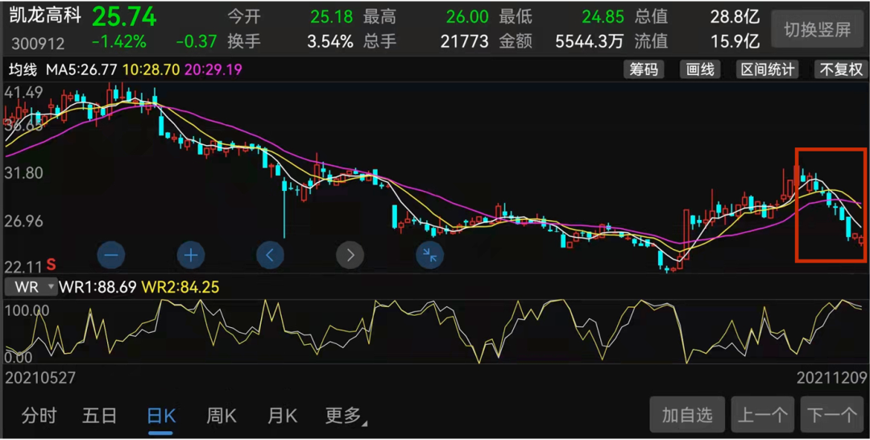Open 区间统计 range statistics
Screen dimensions: 870x440
coord(768,70)
